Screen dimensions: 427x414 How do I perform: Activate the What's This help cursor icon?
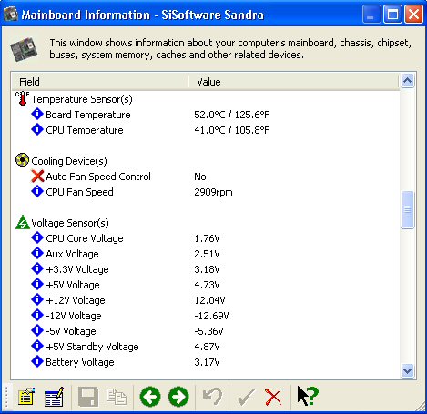(308, 396)
